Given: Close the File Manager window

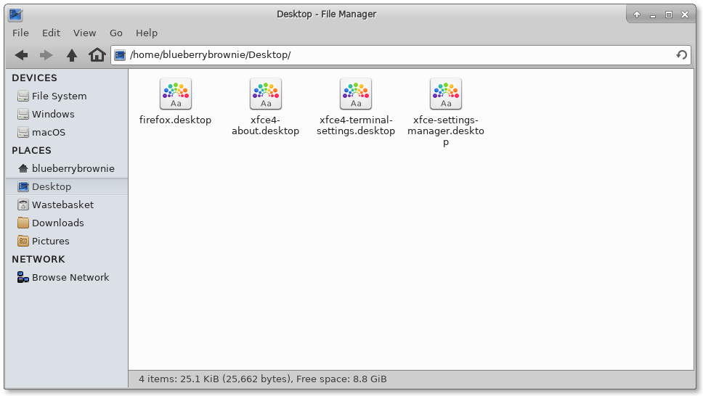Looking at the screenshot, I should point(685,15).
